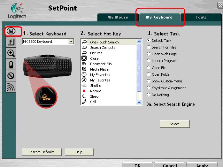Switch to the My Keyboard tab
The width and height of the screenshot is (223, 168).
(x=159, y=17)
